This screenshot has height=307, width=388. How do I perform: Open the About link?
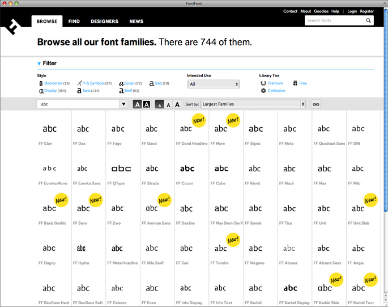(306, 11)
